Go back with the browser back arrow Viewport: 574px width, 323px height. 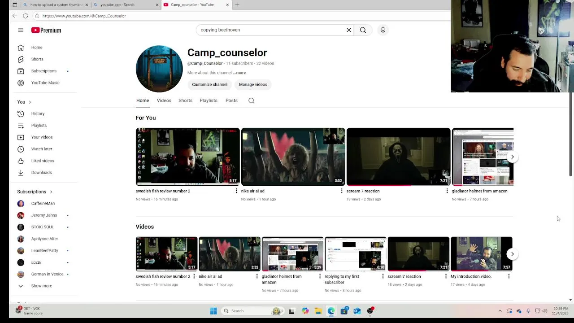coord(15,16)
